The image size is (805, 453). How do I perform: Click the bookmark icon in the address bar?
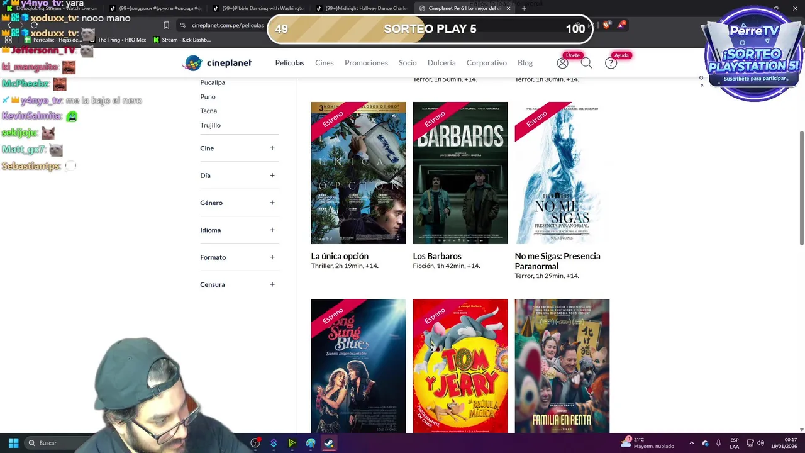point(166,25)
